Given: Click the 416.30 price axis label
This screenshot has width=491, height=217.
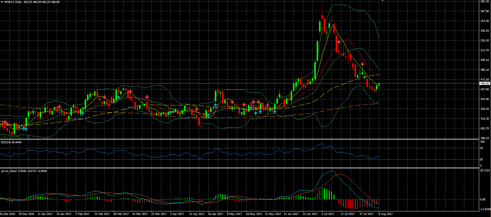Looking at the screenshot, I should tap(485, 119).
